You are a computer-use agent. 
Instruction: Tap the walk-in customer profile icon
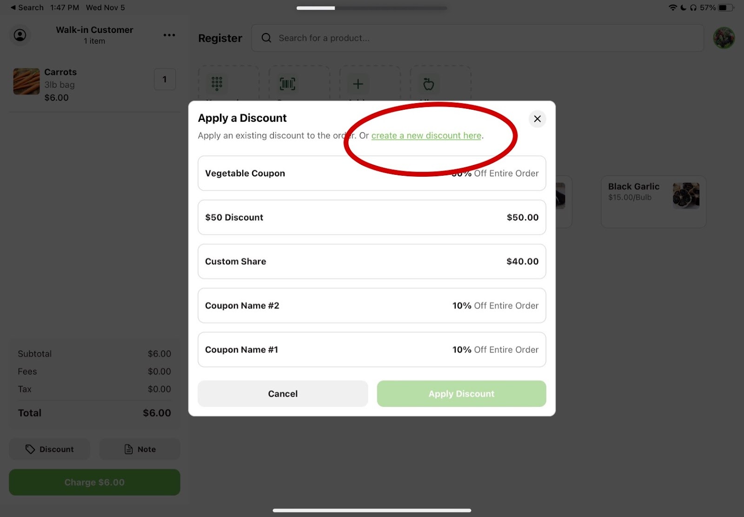tap(20, 35)
